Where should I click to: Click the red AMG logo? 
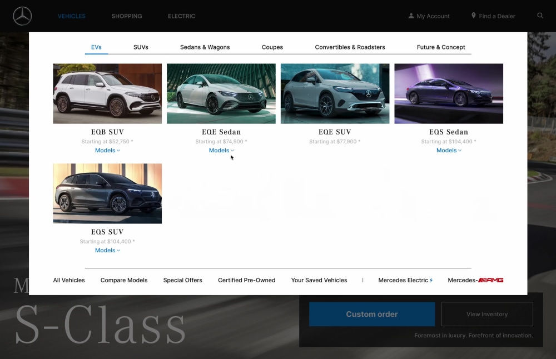point(491,280)
